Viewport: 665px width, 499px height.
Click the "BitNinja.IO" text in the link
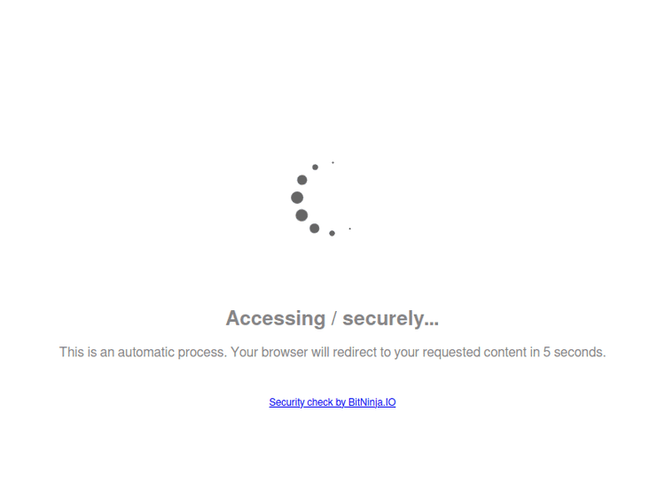[x=372, y=402]
